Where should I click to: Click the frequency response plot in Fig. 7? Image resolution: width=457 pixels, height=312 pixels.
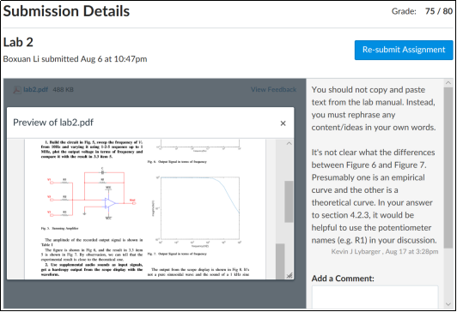click(x=198, y=210)
